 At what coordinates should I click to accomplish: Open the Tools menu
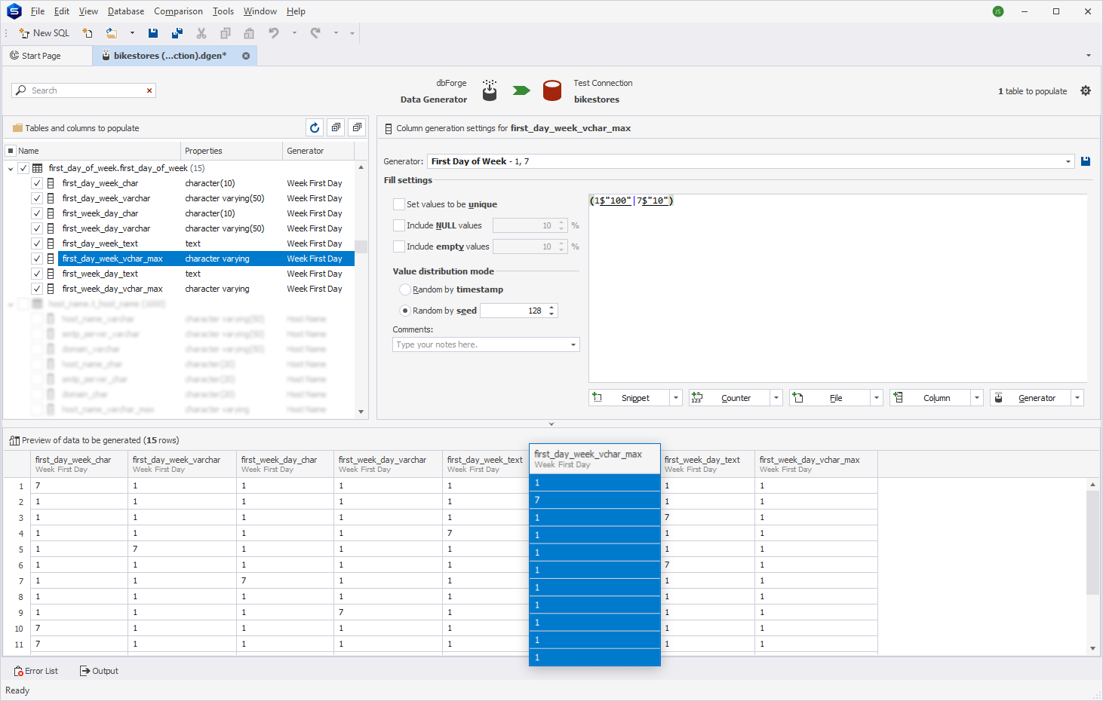coord(223,11)
